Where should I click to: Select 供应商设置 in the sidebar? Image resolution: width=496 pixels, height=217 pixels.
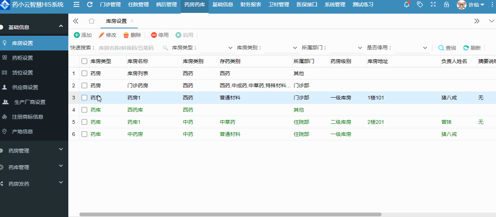(x=34, y=87)
